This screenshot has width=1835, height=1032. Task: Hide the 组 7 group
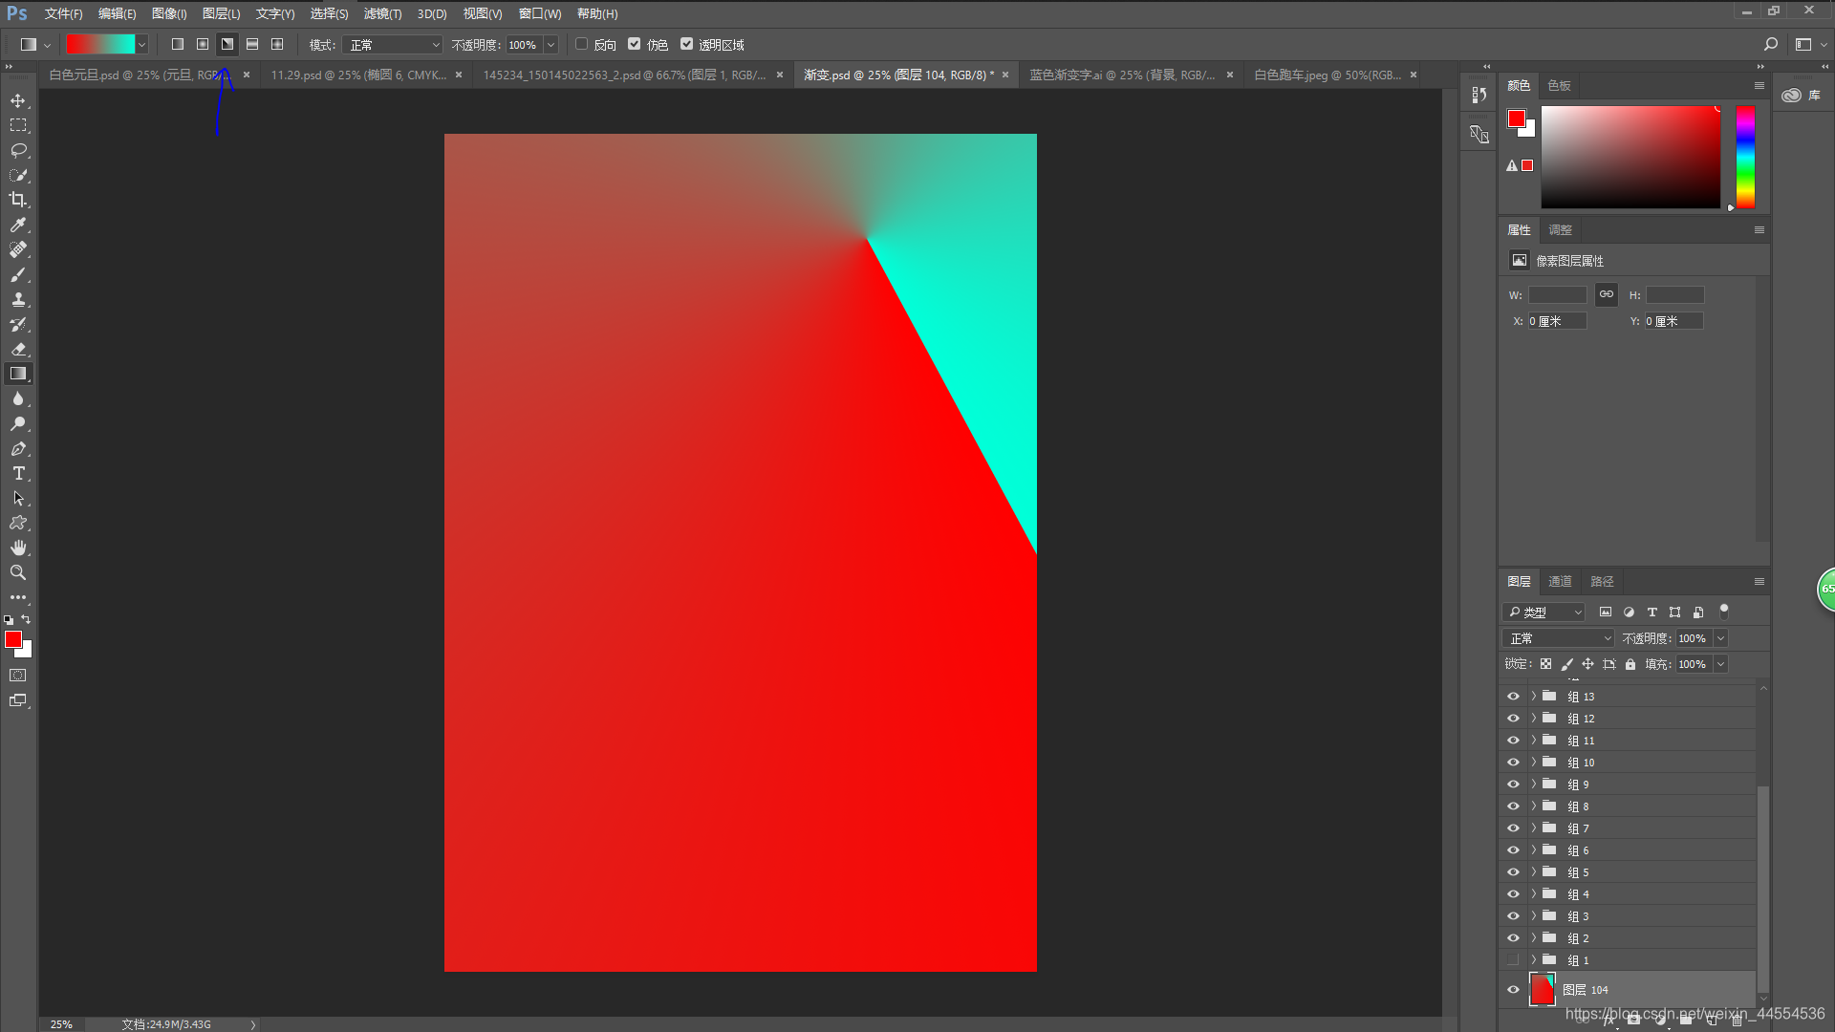pos(1513,828)
